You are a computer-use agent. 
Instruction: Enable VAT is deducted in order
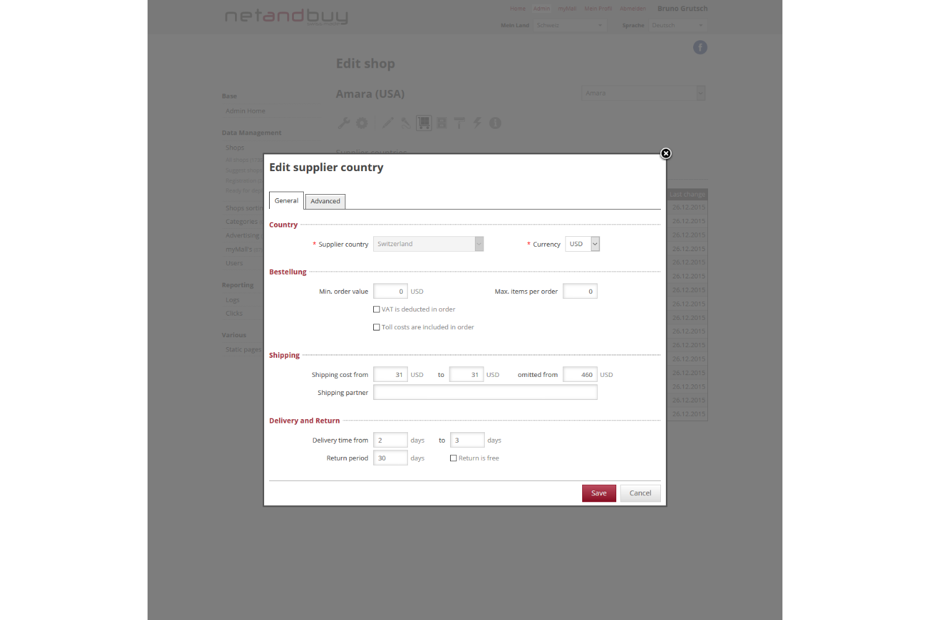click(x=376, y=309)
